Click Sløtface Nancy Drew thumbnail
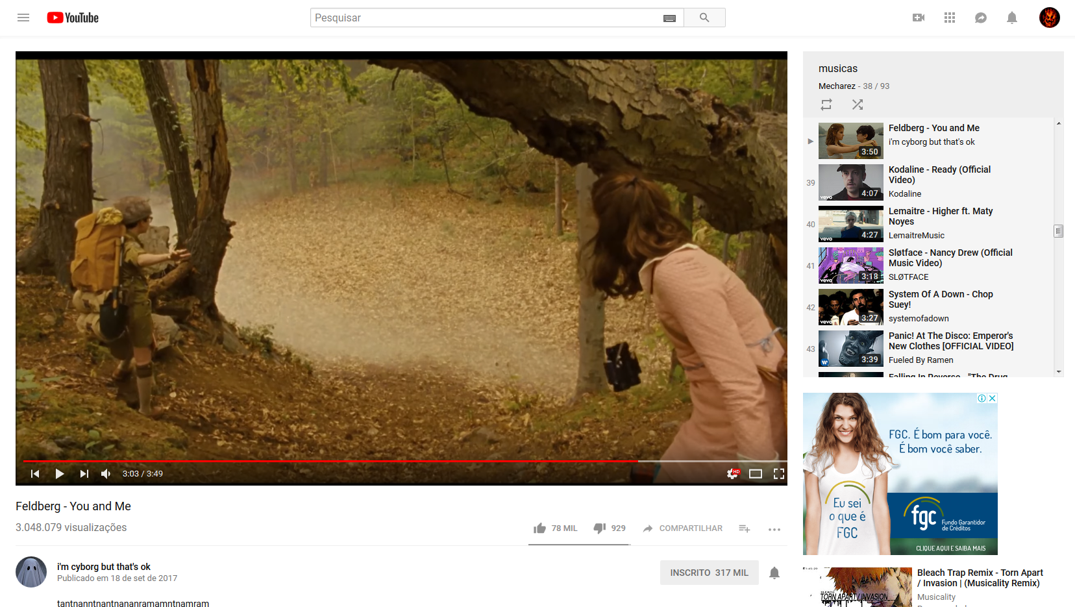The image size is (1075, 607). [x=851, y=266]
